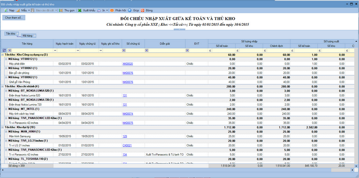Screen dimensions: 359x178
Task: Click the Tên hàng filter input field
Action: pos(32,50)
